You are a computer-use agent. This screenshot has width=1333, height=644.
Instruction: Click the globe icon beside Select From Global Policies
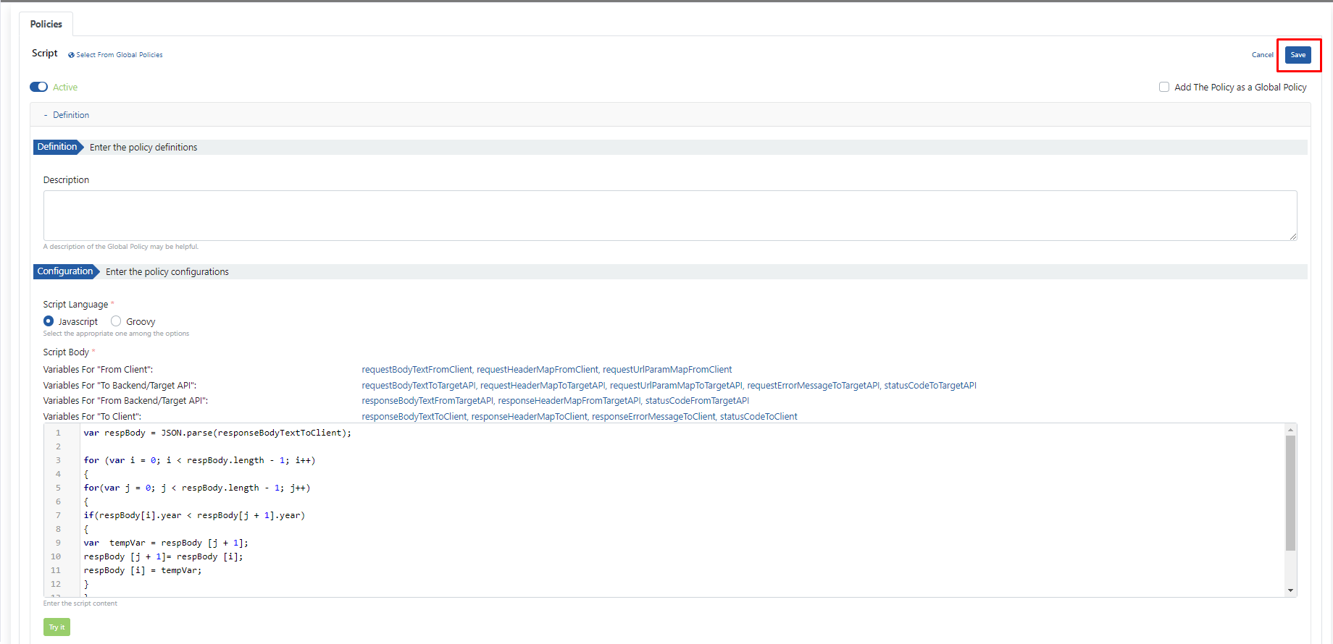click(71, 55)
